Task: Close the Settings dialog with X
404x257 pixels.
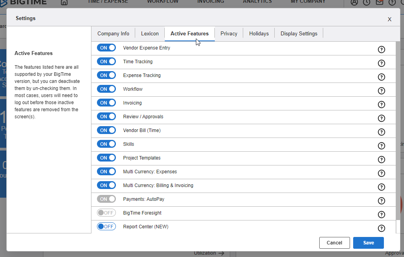Action: (x=389, y=19)
